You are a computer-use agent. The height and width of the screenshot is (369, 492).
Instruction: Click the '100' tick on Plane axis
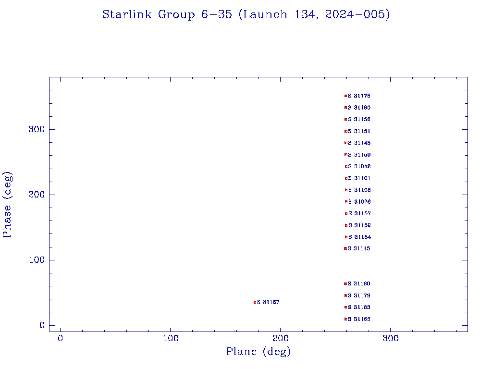click(x=171, y=338)
